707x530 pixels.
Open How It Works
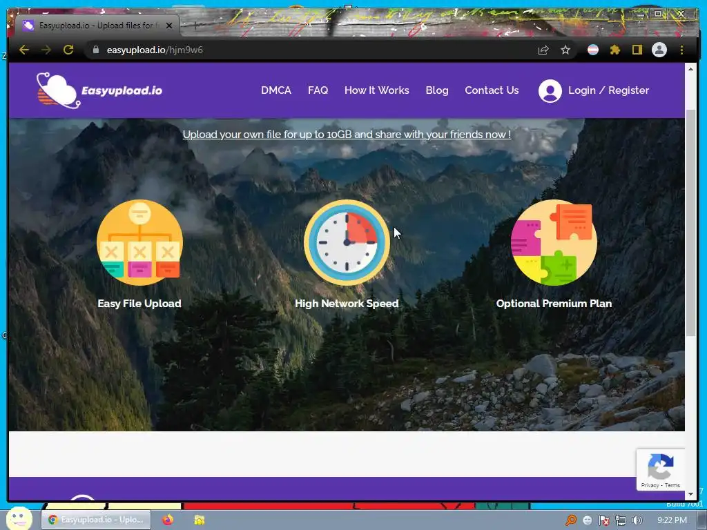376,90
